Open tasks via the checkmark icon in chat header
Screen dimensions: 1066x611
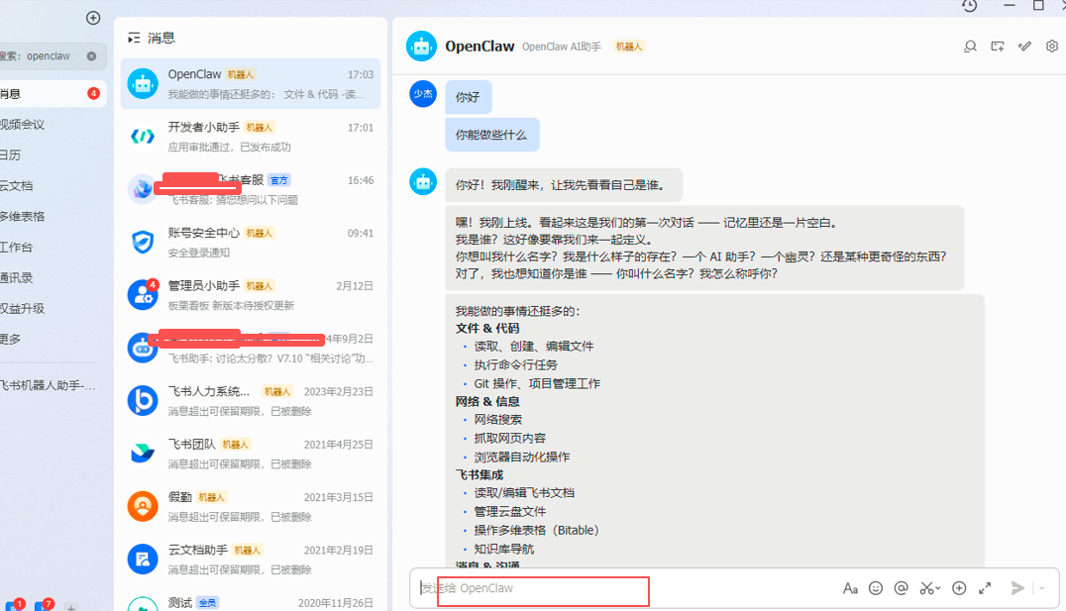click(x=1024, y=46)
